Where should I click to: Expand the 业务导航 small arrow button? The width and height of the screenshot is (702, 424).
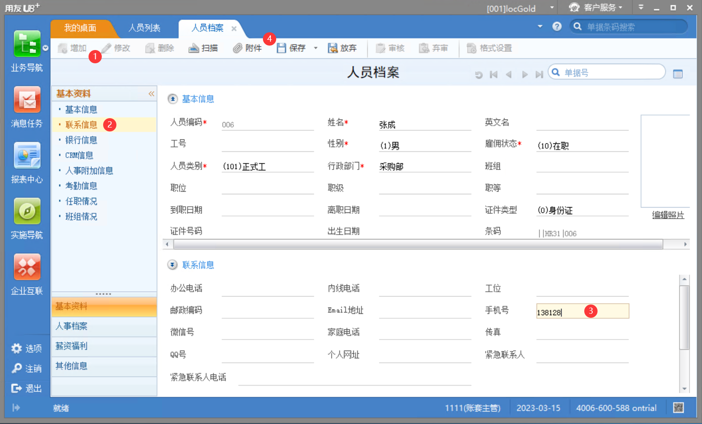(x=45, y=48)
